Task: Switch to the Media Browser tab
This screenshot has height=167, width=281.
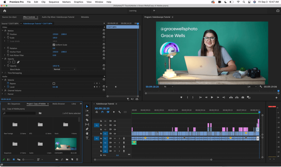Action: tap(58, 104)
